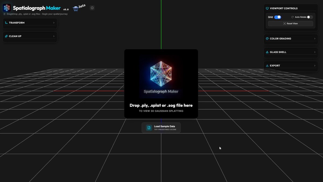
Task: Click the Clean Up sparkle icon
Action: coord(6,36)
